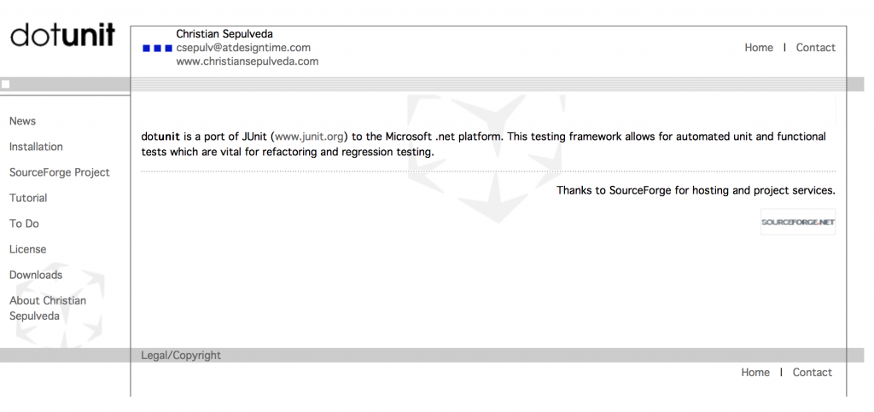Go to the Installation section
Viewport: 874px width, 412px height.
36,147
